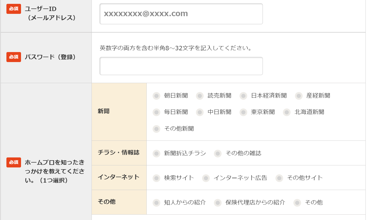Choose 日本経済新聞 option

click(x=243, y=96)
